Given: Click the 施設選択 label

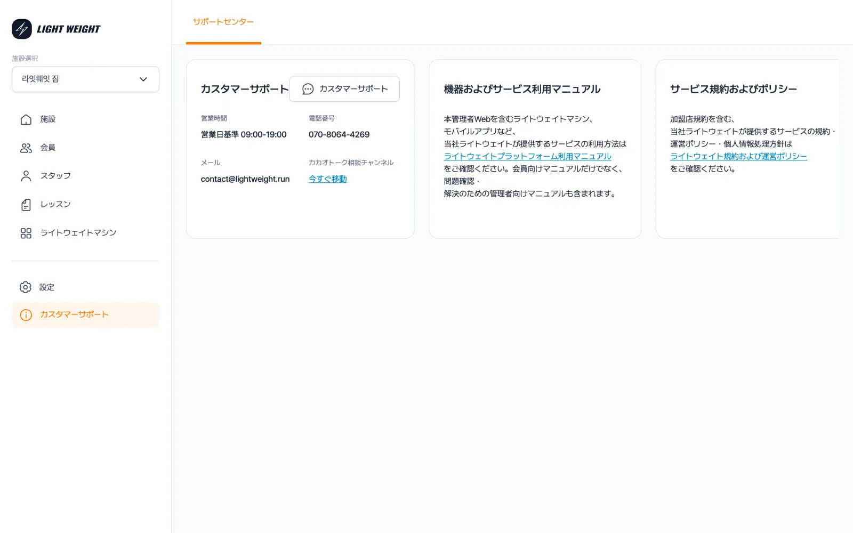Looking at the screenshot, I should coord(25,59).
